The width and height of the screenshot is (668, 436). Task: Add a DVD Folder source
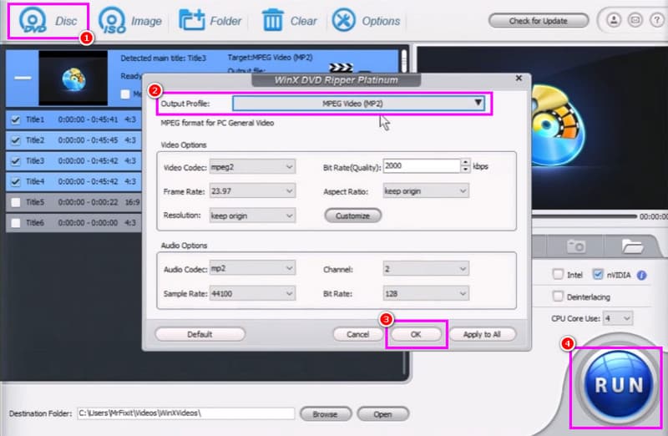pos(210,21)
